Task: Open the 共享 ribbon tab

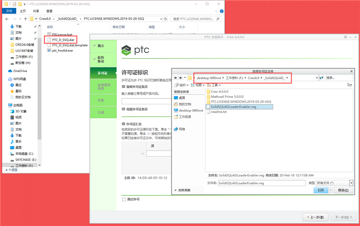Action: click(x=36, y=11)
